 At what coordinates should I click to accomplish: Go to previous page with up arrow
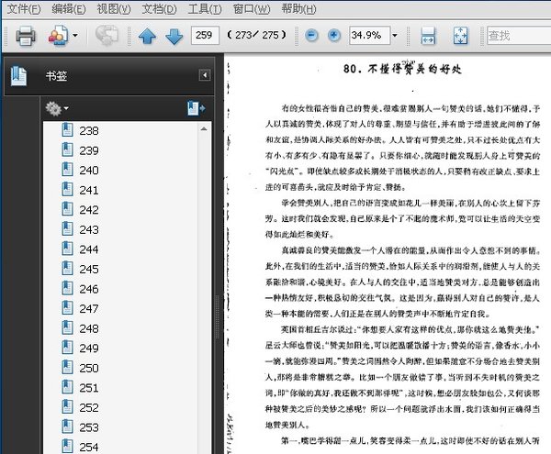[x=147, y=37]
